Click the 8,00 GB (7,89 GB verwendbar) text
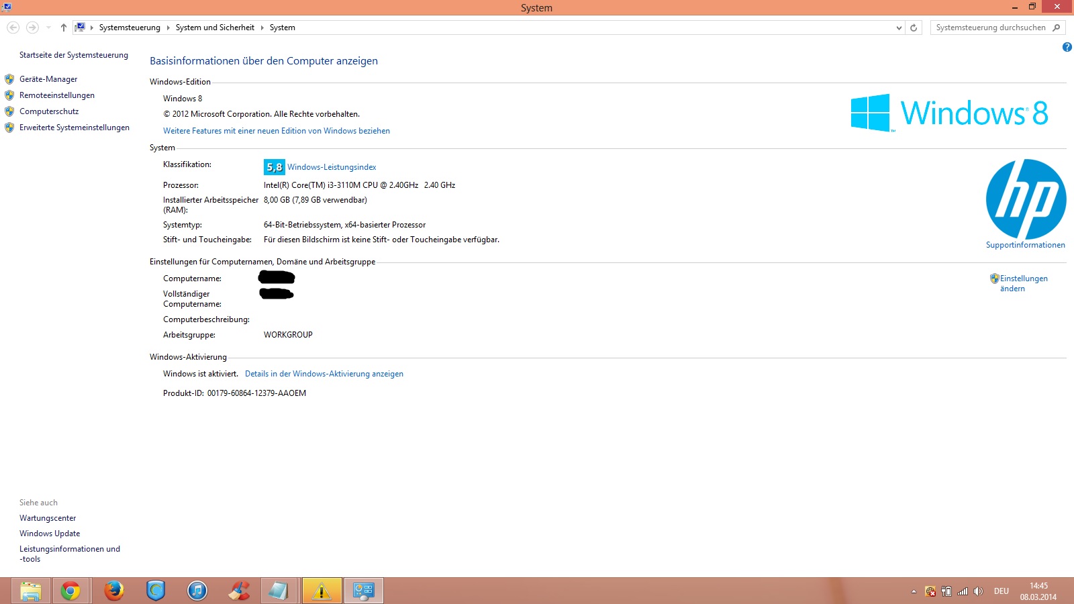 [315, 200]
